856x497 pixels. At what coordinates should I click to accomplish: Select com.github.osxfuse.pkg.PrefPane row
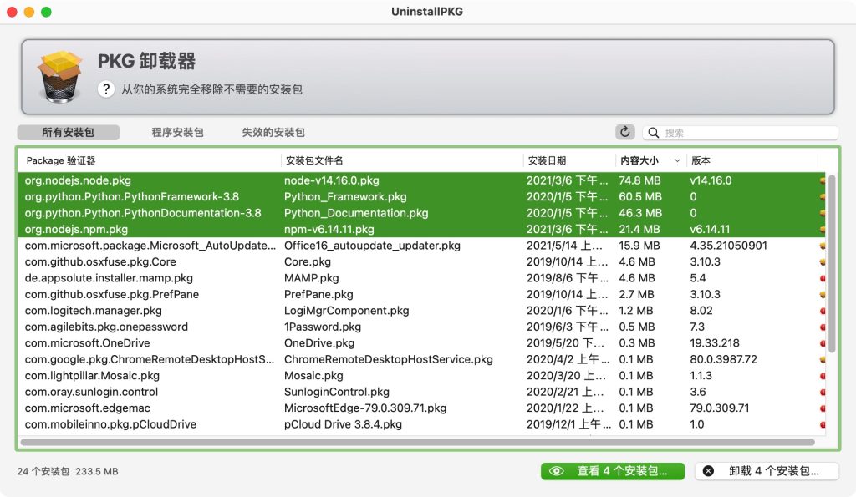point(421,295)
